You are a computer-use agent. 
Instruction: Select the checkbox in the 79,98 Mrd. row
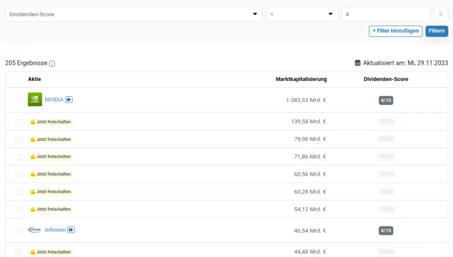pyautogui.click(x=18, y=140)
